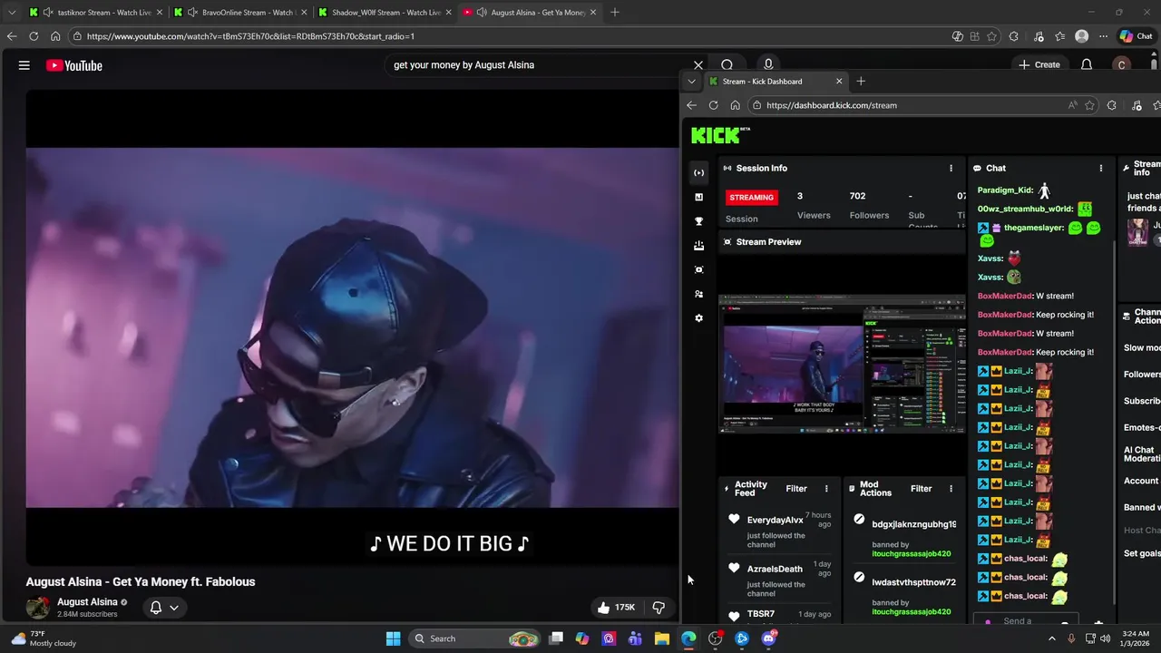Expand tab list chevron in Kick window
The image size is (1161, 653).
click(691, 82)
